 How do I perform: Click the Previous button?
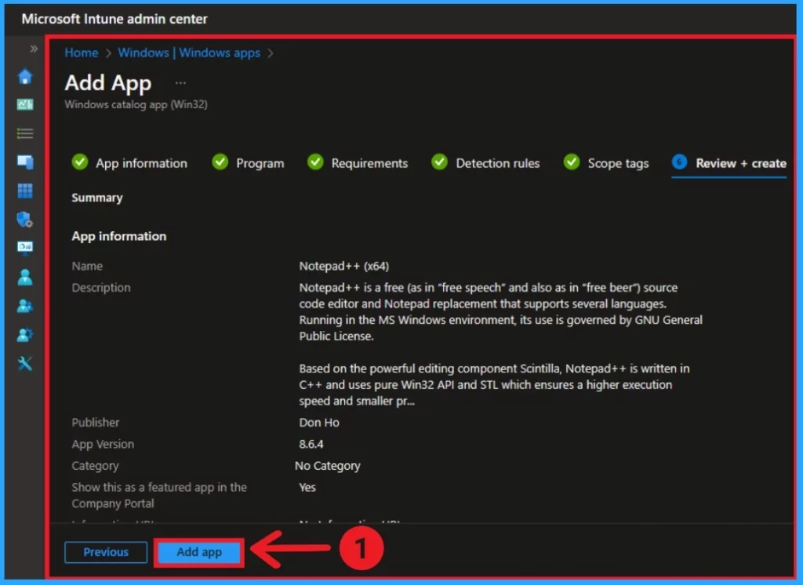pos(106,552)
